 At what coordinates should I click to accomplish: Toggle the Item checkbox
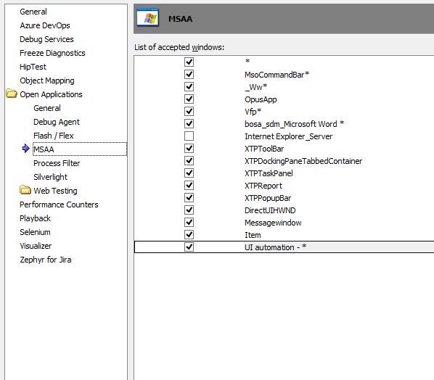pyautogui.click(x=189, y=234)
